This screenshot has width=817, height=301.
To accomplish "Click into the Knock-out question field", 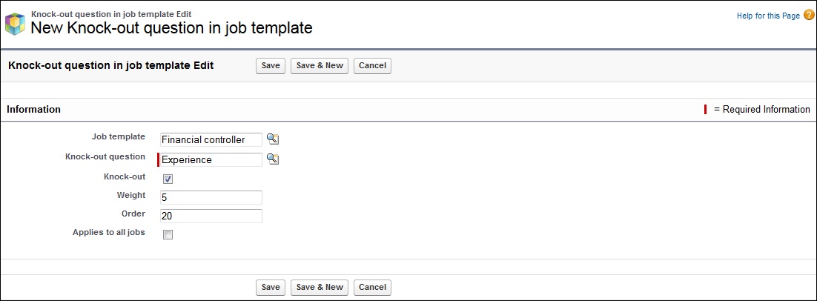I will [x=211, y=160].
